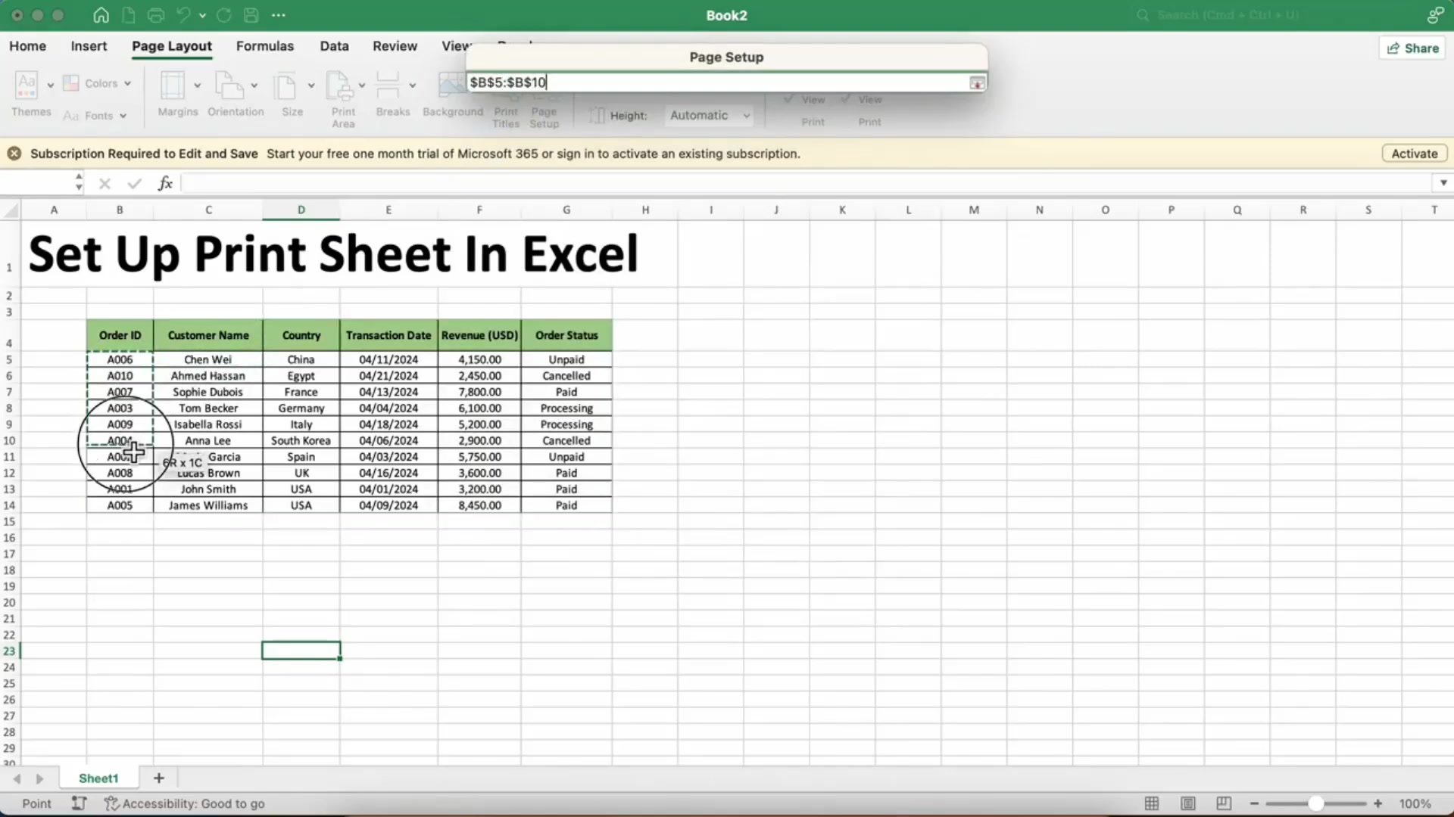Collapse dialog button in Page Setup field
This screenshot has height=817, width=1454.
[977, 82]
